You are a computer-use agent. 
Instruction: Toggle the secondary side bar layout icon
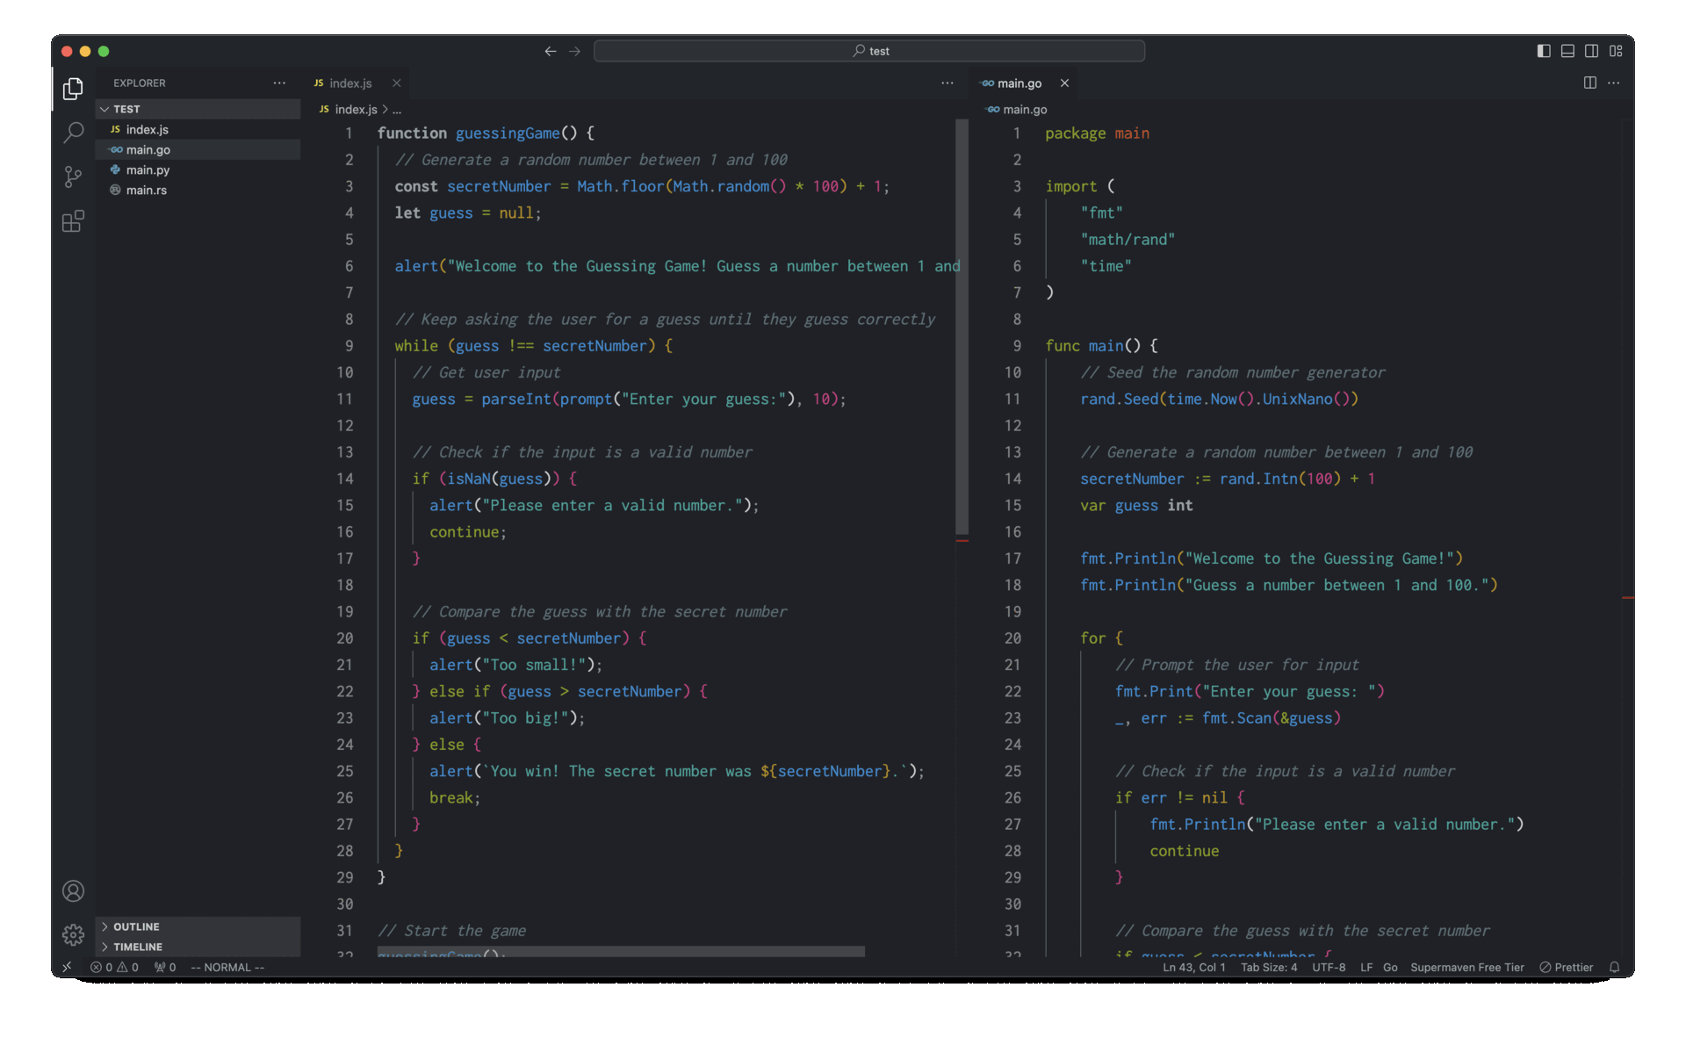point(1591,51)
